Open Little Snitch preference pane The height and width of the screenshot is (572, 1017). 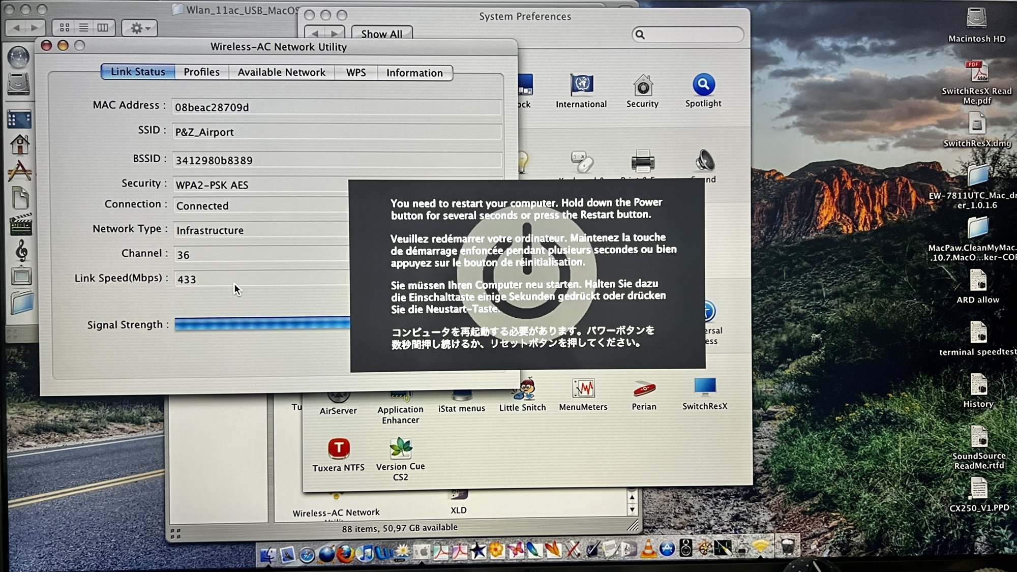[x=523, y=395]
